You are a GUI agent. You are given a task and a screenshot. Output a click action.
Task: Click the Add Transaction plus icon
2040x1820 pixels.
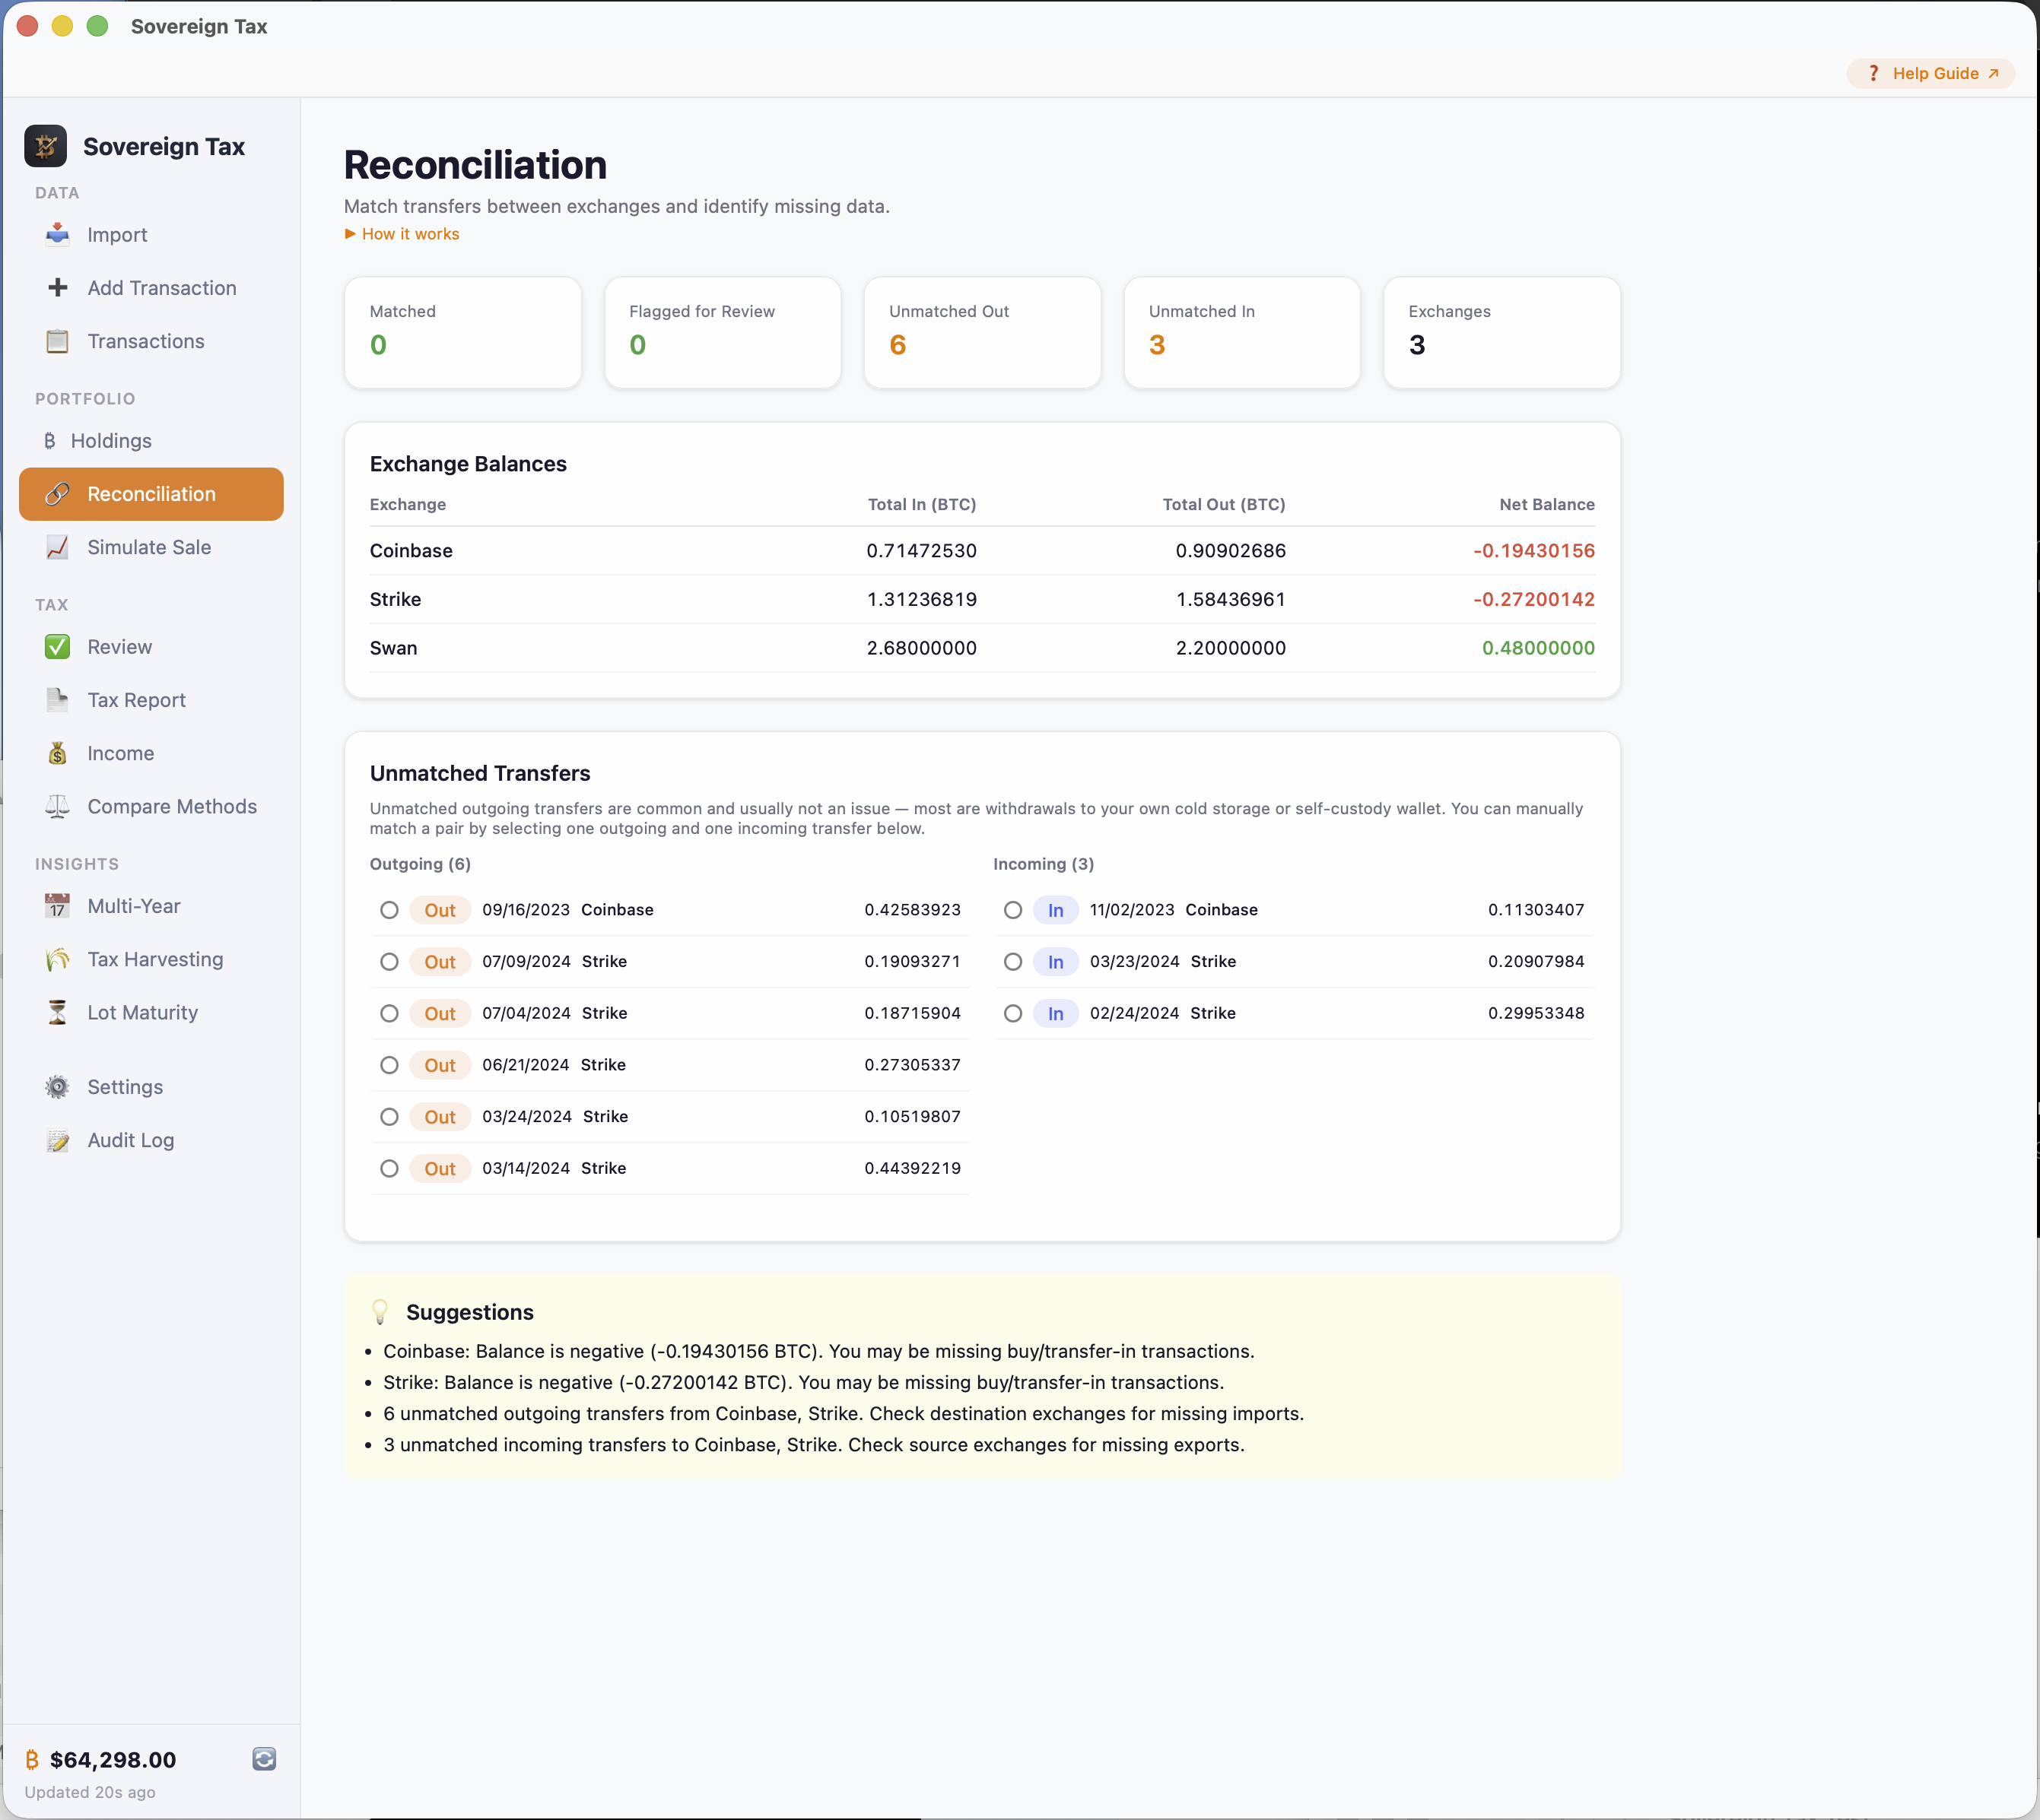(57, 287)
